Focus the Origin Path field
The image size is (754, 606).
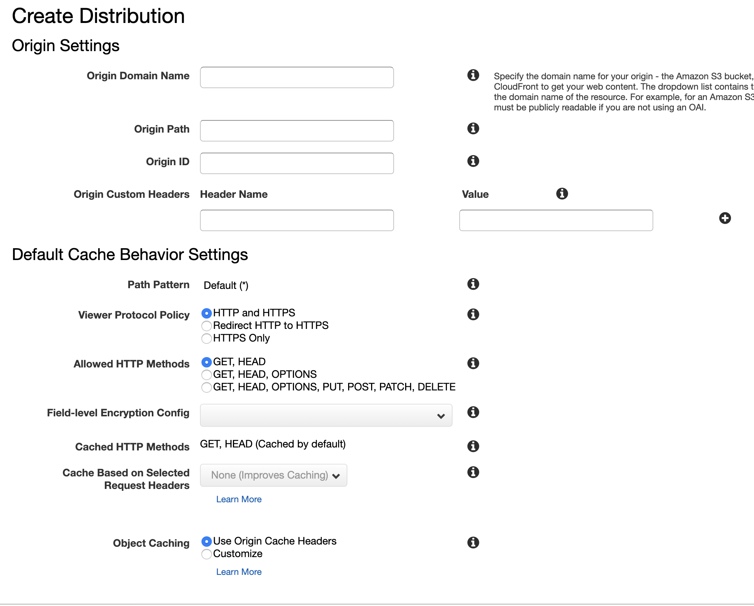[x=297, y=131]
